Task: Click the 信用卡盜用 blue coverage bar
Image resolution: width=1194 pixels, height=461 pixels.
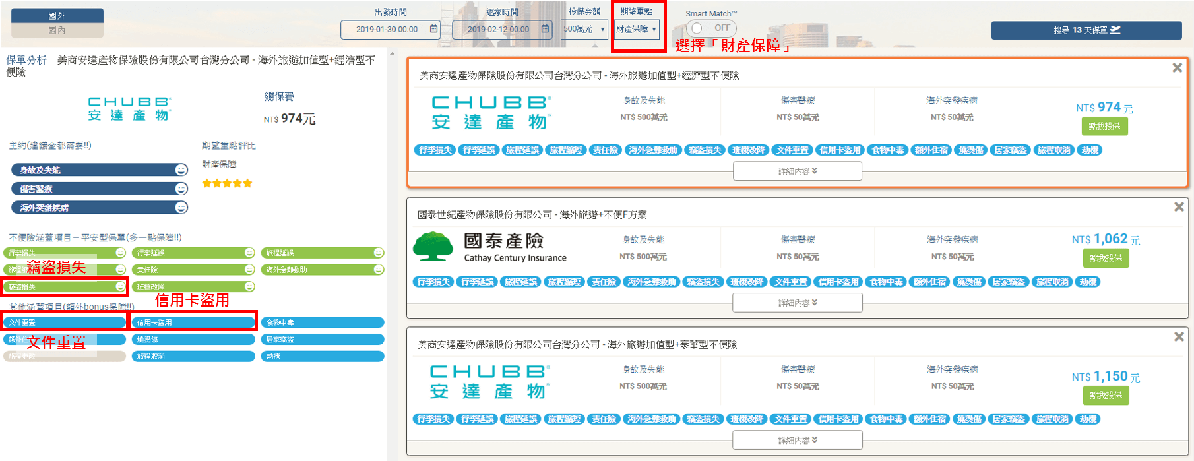Action: pyautogui.click(x=194, y=323)
